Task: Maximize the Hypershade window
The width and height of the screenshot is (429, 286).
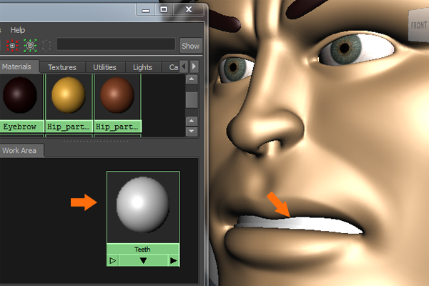Action: tap(164, 9)
